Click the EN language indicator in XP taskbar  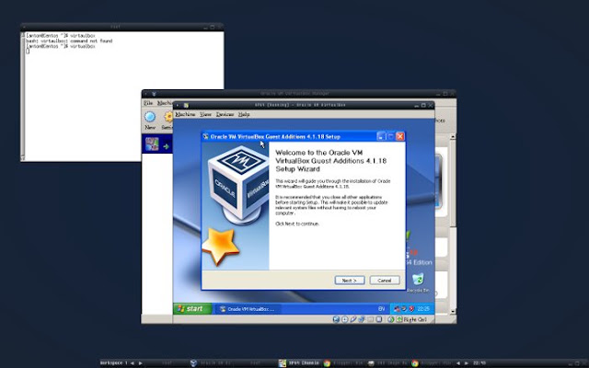click(x=381, y=309)
